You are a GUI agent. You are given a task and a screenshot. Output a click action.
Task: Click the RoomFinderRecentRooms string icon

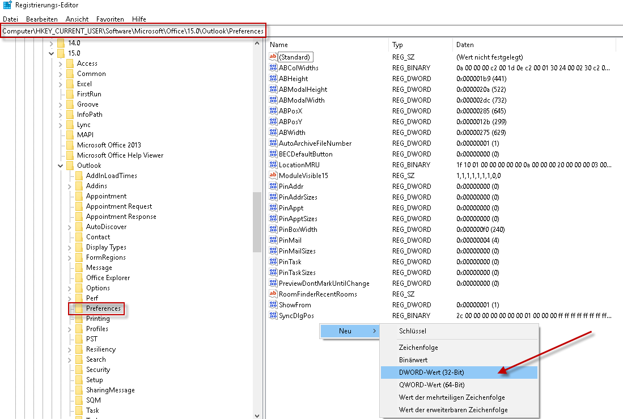click(273, 294)
